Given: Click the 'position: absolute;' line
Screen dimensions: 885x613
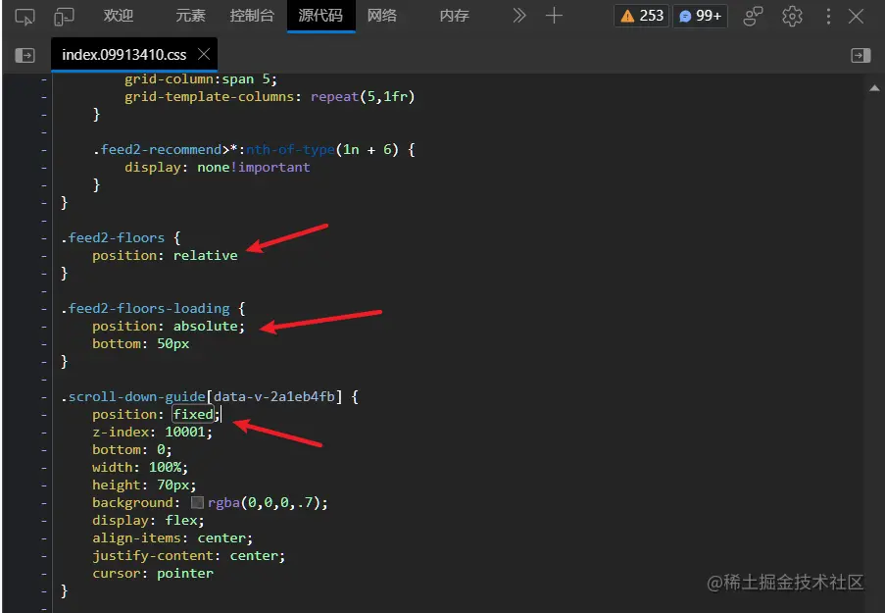Looking at the screenshot, I should coord(169,326).
